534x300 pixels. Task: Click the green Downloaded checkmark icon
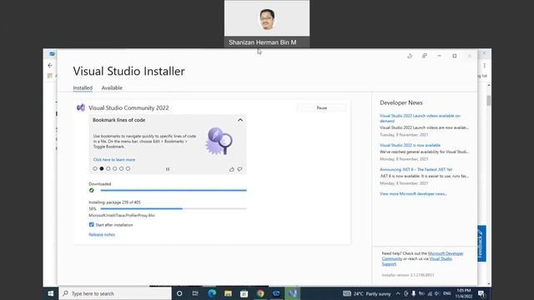point(91,191)
